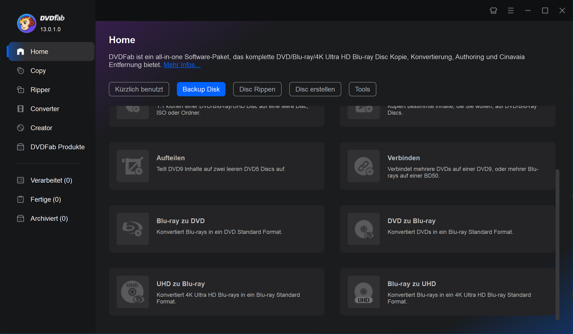Click the Aufteilen split disc icon
The image size is (573, 334).
coord(132,166)
